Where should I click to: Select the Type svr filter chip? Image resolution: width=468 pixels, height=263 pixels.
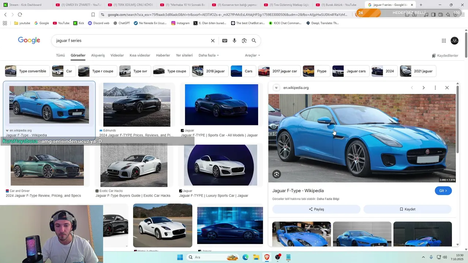pos(135,71)
